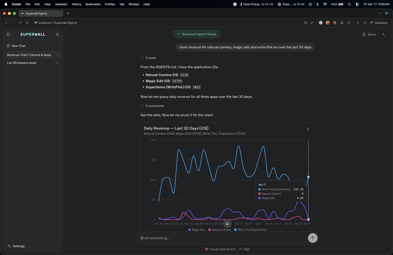The height and width of the screenshot is (255, 393).
Task: Click the Write This data point on Apr 17
Action: point(308,177)
